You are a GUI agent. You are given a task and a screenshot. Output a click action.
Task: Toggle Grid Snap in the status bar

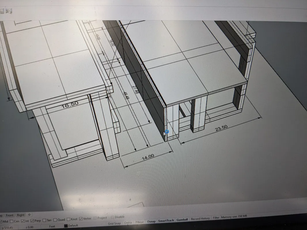(x=114, y=223)
